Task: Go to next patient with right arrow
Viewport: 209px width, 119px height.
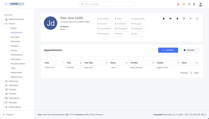Action: tap(197, 18)
